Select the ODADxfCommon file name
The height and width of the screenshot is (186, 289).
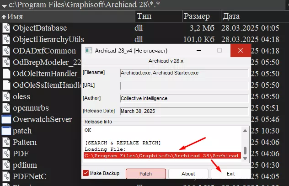pyautogui.click(x=44, y=51)
